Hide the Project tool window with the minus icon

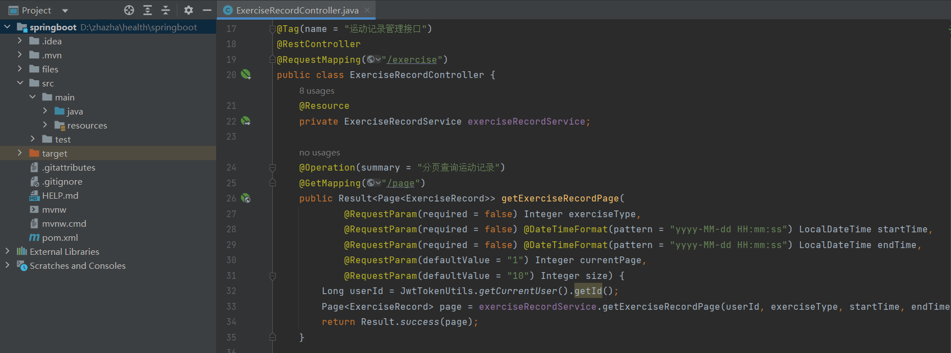pyautogui.click(x=207, y=10)
